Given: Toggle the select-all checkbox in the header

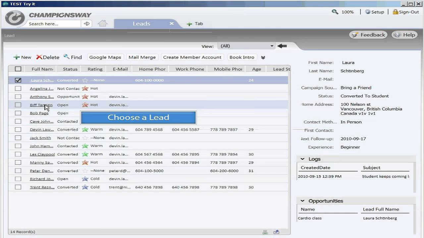Looking at the screenshot, I should (x=18, y=69).
